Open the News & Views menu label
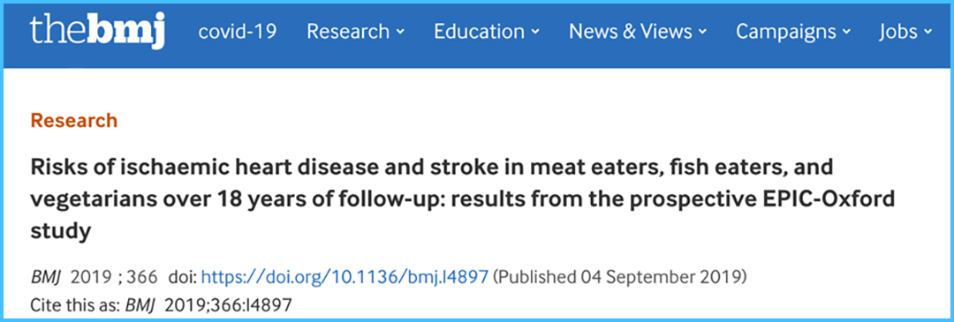The width and height of the screenshot is (954, 322). click(x=631, y=32)
